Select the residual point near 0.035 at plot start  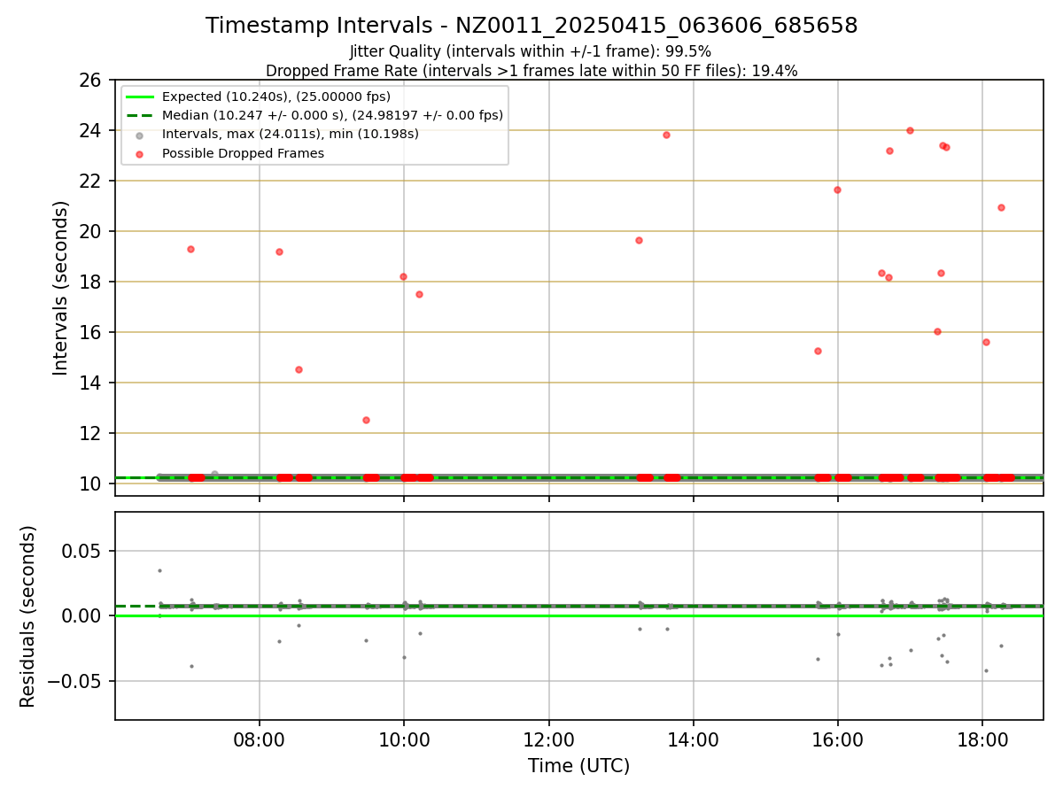click(159, 570)
